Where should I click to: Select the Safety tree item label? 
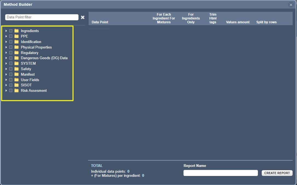point(26,69)
